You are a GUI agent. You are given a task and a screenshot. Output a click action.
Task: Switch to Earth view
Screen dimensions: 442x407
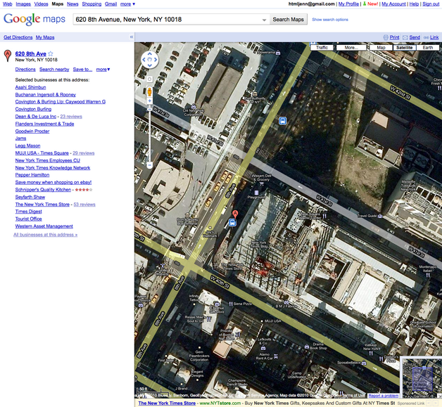428,48
